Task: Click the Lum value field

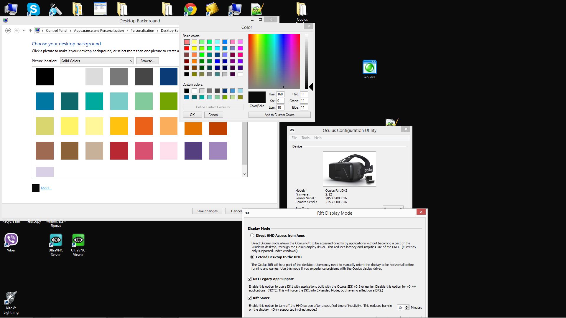Action: tap(280, 107)
